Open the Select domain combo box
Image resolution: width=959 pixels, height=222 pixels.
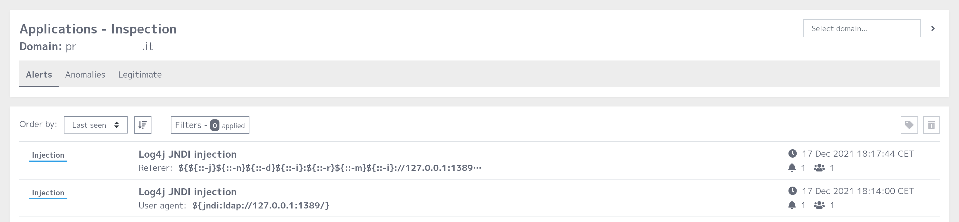tap(862, 28)
